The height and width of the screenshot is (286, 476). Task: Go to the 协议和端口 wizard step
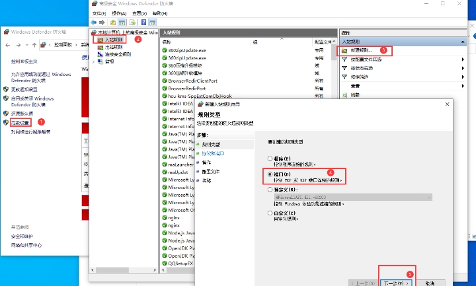pyautogui.click(x=213, y=153)
